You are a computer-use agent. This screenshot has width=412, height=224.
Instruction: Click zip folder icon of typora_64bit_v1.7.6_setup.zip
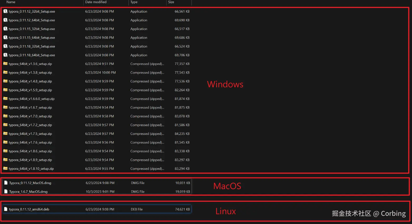coord(5,142)
